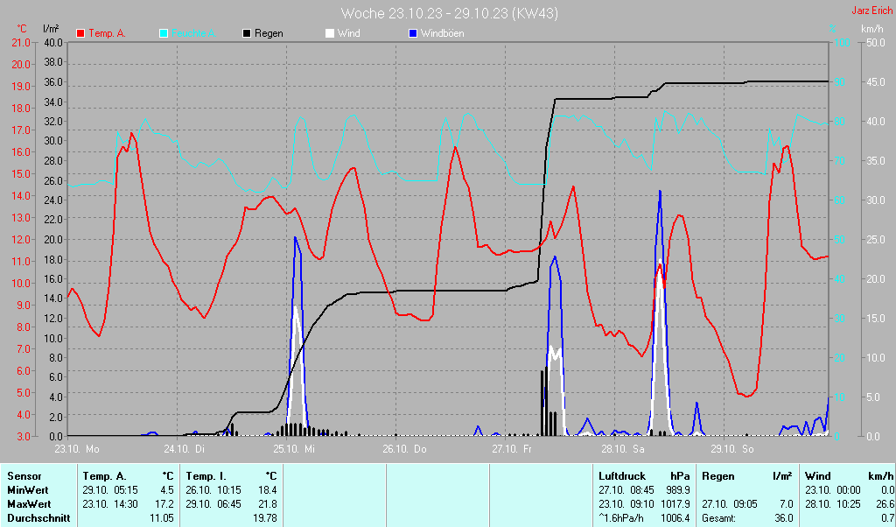This screenshot has height=527, width=896.
Task: Select the 'Windböen' legend label
Action: click(442, 34)
